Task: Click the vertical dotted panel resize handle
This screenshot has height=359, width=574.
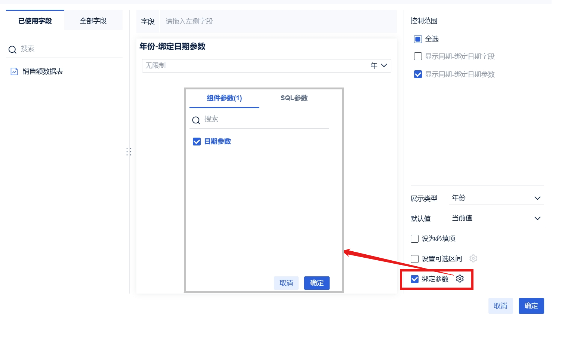Action: pyautogui.click(x=129, y=151)
